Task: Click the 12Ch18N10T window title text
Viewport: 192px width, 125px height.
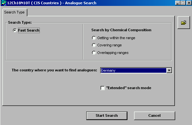Action: click(x=52, y=3)
